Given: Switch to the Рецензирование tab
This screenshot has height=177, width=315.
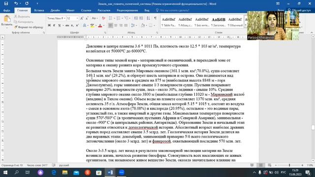Looking at the screenshot, I should pyautogui.click(x=127, y=10).
